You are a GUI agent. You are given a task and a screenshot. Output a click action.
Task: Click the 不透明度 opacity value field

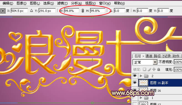(x=178, y=62)
